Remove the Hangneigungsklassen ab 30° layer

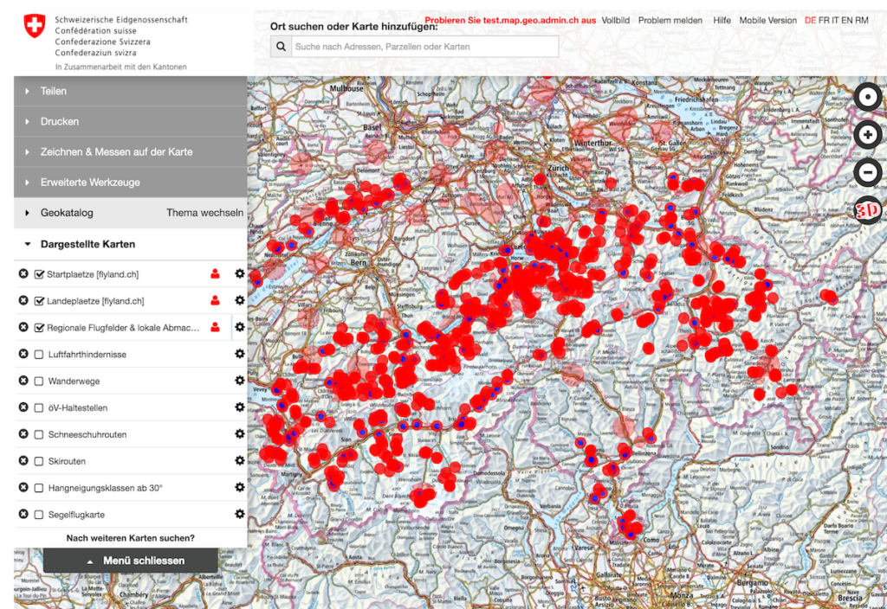23,487
